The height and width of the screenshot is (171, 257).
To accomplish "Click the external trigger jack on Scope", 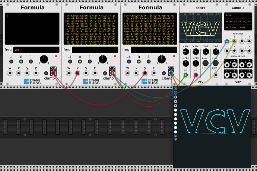I will click(x=216, y=75).
